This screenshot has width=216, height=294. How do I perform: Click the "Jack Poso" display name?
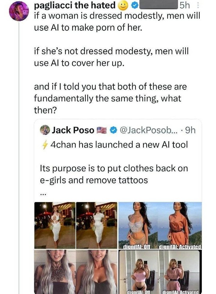[x=73, y=130]
